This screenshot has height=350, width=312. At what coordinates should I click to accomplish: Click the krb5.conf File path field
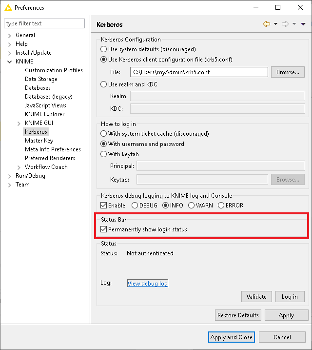coord(199,72)
